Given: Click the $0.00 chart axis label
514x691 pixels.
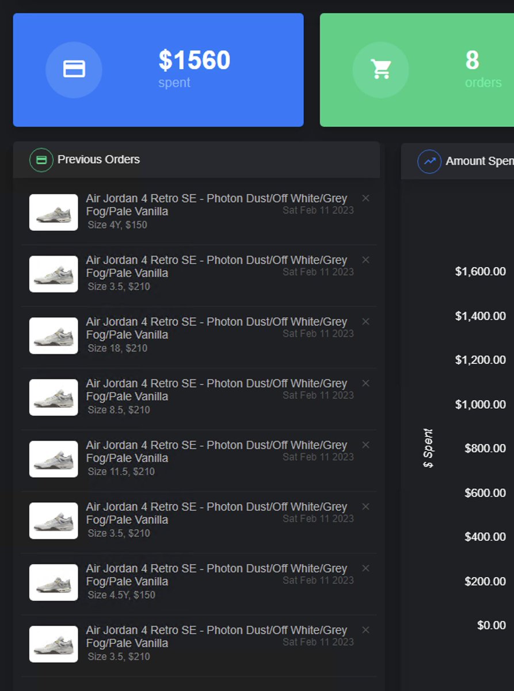Looking at the screenshot, I should (x=492, y=625).
